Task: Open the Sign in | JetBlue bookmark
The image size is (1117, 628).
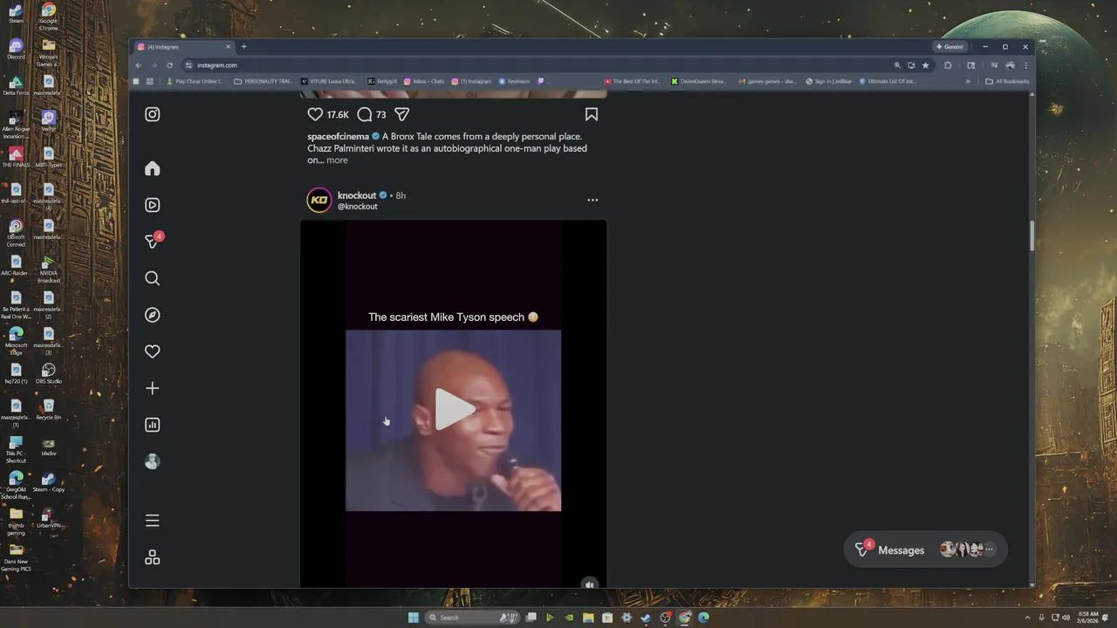Action: click(x=828, y=81)
